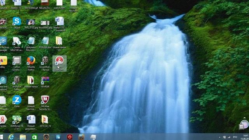The image size is (249, 140).
Task: Open the network signal tray icon
Action: click(x=229, y=137)
